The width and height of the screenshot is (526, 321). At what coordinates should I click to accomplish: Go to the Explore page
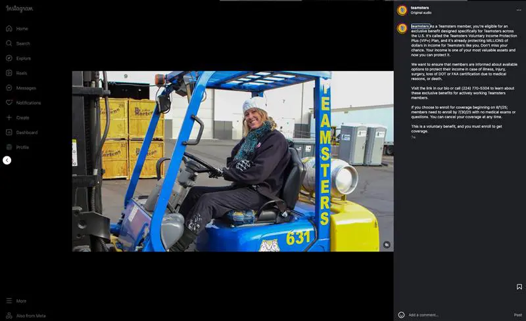9,58
